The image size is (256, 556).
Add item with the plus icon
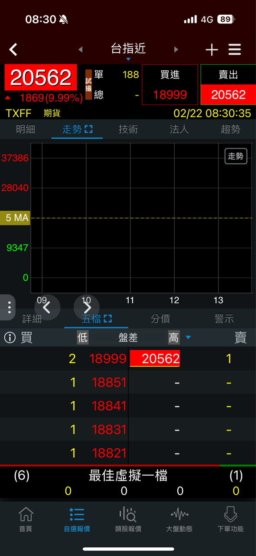pos(212,50)
